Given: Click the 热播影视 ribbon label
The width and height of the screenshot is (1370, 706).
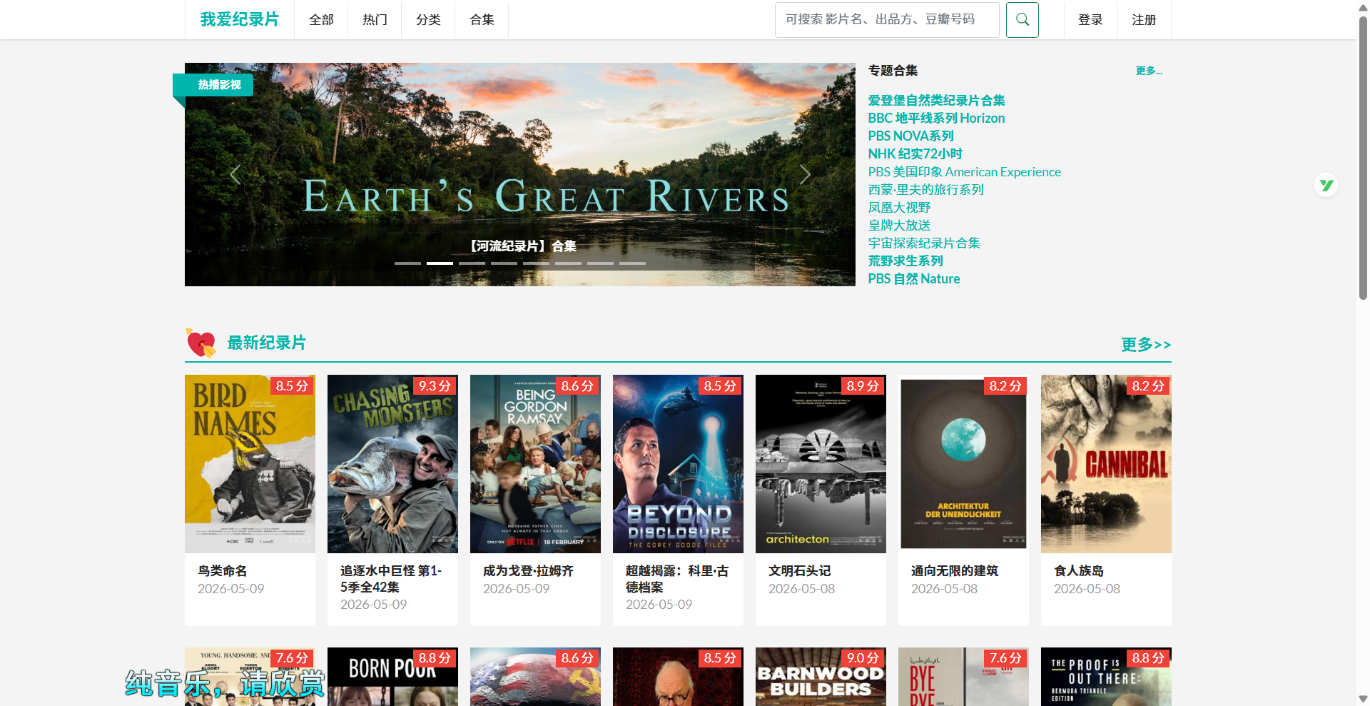Looking at the screenshot, I should click(x=219, y=85).
